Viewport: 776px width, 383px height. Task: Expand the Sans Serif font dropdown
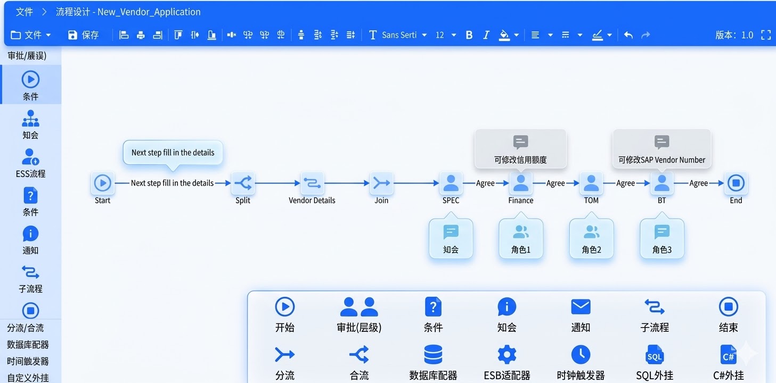[404, 35]
